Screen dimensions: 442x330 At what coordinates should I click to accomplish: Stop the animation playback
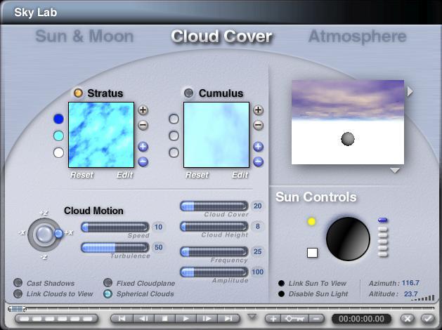click(165, 319)
